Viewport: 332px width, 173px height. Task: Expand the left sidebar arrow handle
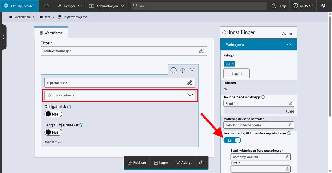tap(3, 37)
